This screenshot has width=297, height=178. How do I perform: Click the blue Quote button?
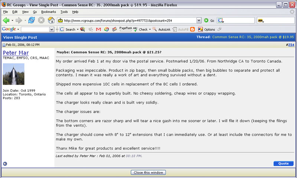(283, 164)
